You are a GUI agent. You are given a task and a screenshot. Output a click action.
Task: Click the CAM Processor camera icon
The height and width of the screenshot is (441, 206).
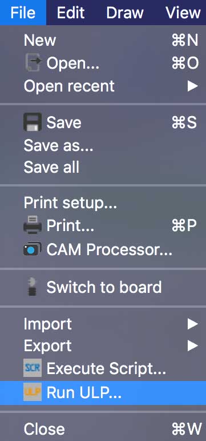click(33, 249)
